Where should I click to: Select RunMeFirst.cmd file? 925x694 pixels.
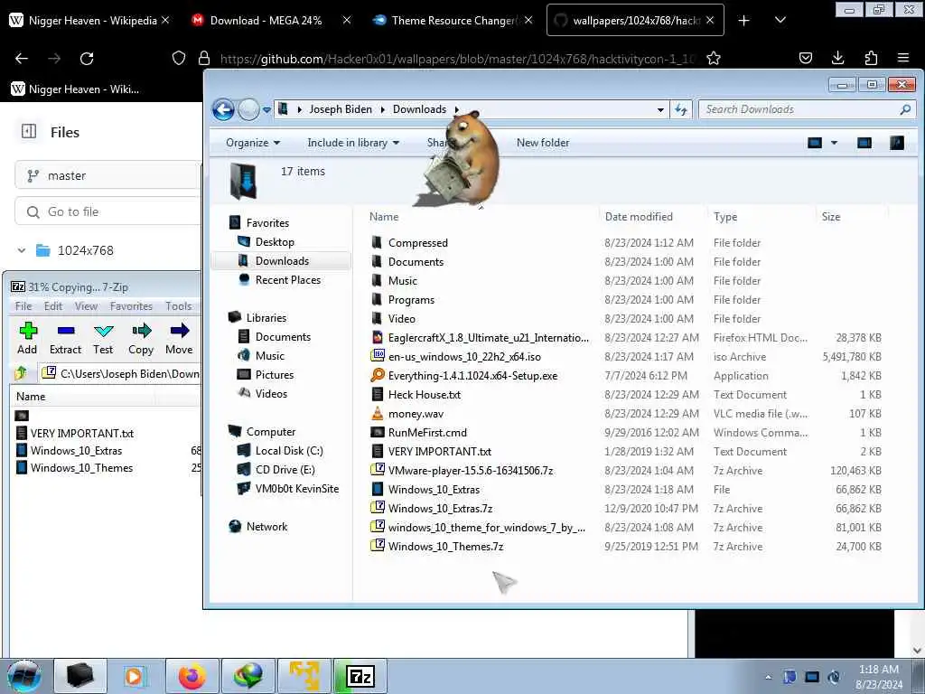427,433
